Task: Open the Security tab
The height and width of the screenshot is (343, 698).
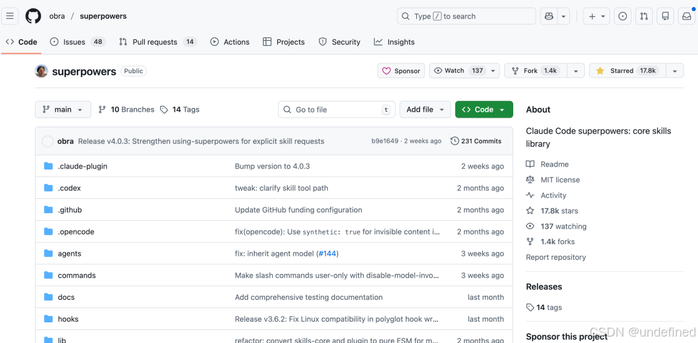Action: click(x=340, y=42)
